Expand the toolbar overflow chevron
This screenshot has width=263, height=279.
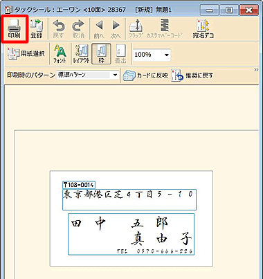256,70
